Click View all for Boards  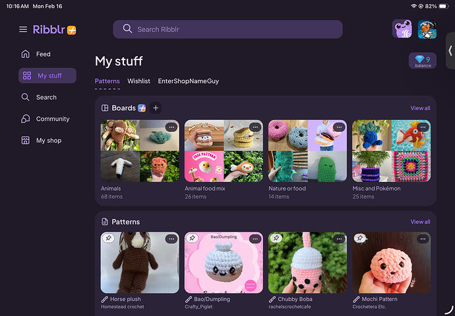click(420, 108)
